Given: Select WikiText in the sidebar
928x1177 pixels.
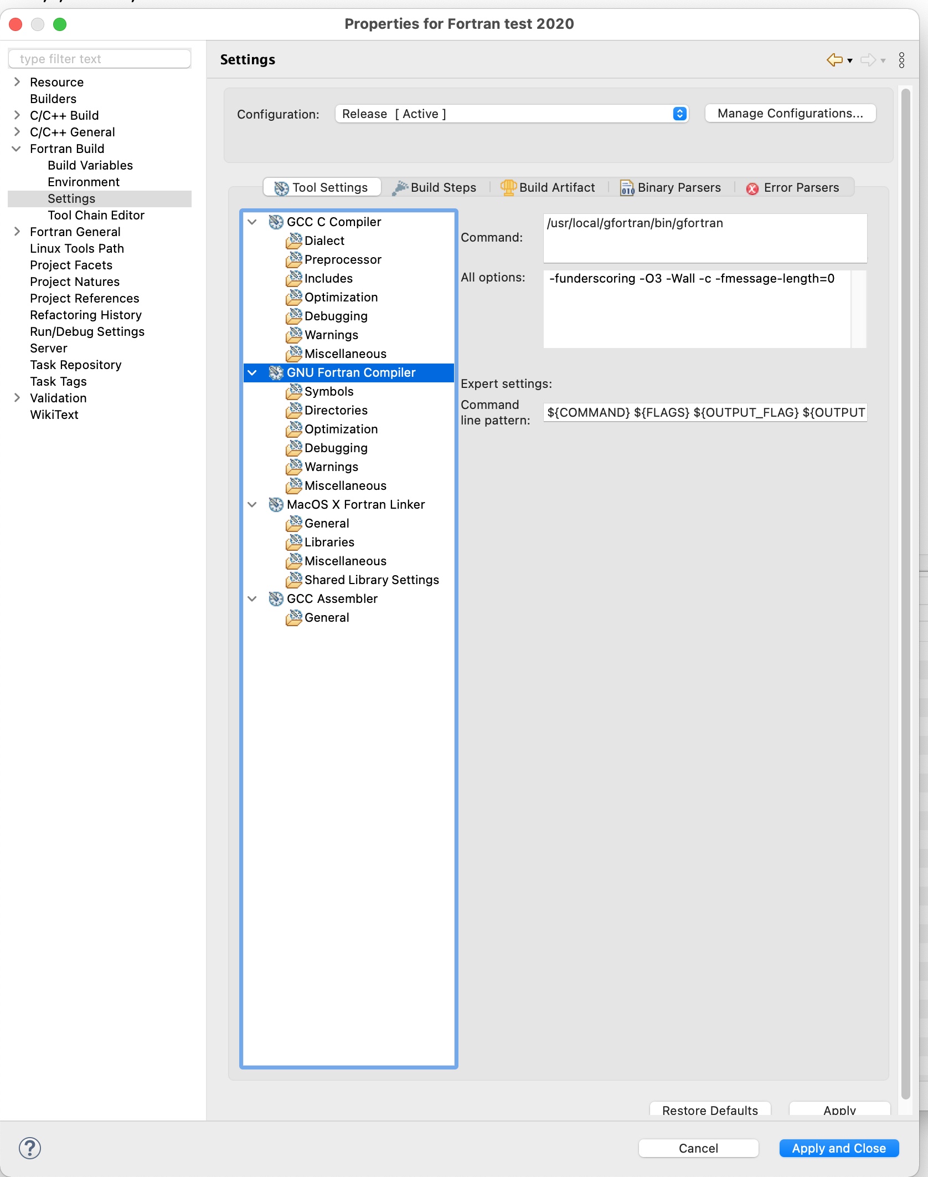Looking at the screenshot, I should [54, 414].
